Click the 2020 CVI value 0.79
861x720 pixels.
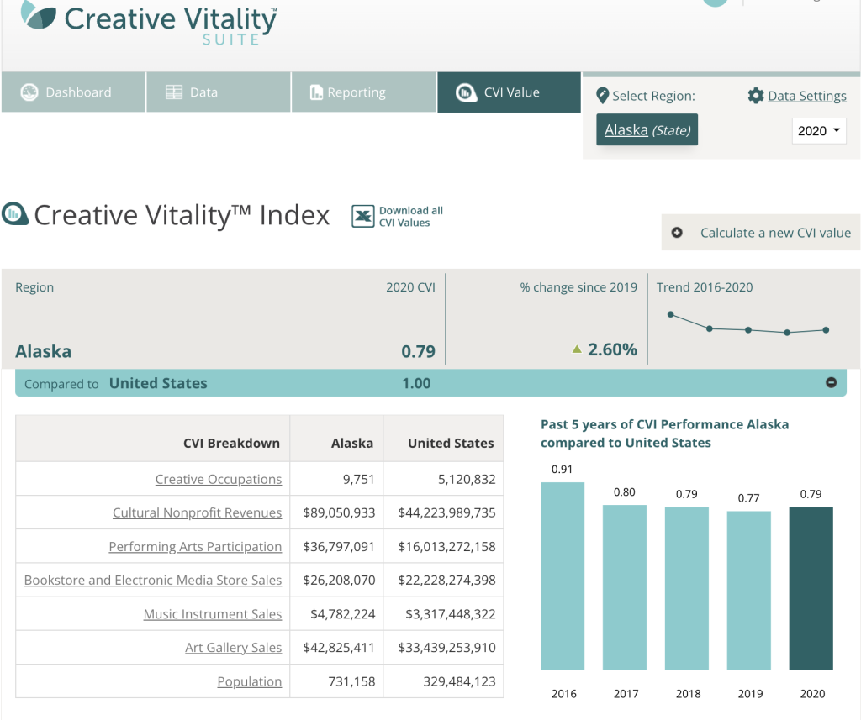418,351
